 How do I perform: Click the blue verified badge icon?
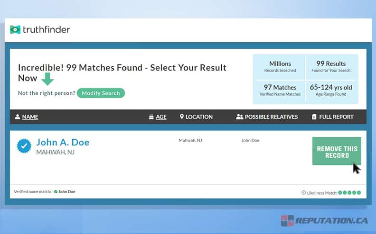point(24,146)
